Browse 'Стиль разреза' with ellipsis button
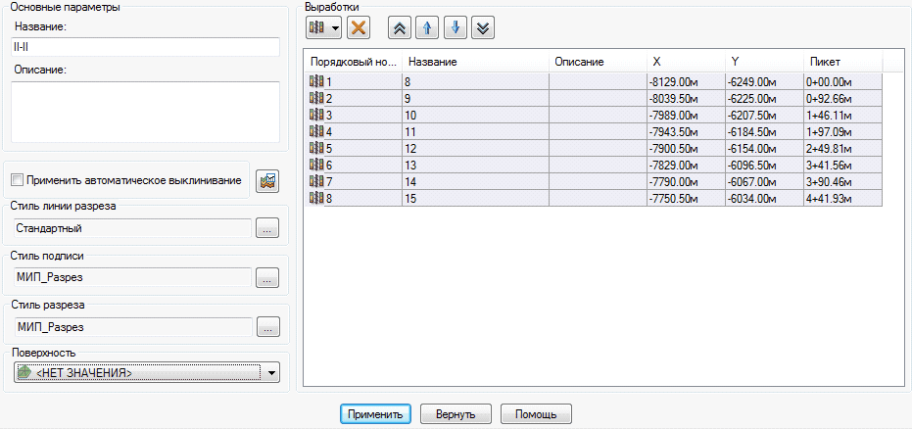Viewport: 912px width, 429px height. point(267,327)
